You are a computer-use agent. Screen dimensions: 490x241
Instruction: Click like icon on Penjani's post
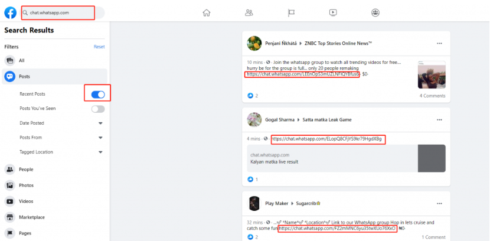pyautogui.click(x=250, y=96)
